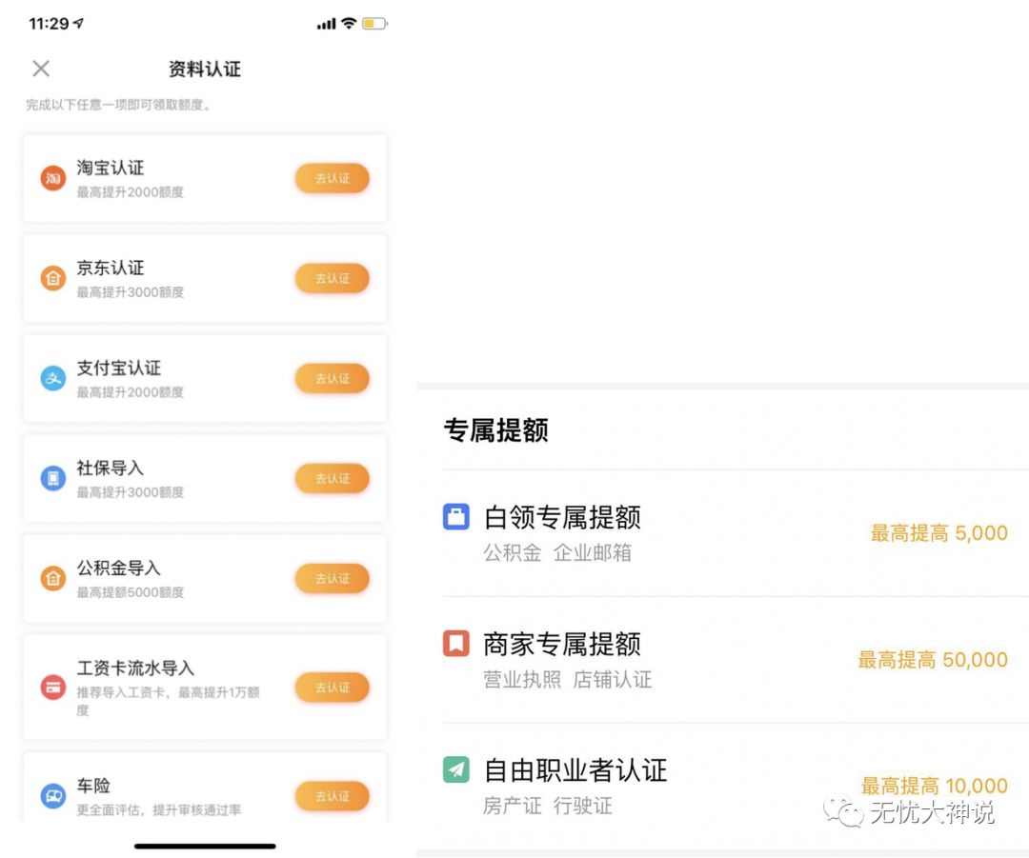Select the 淘宝认证 title text

pyautogui.click(x=111, y=168)
